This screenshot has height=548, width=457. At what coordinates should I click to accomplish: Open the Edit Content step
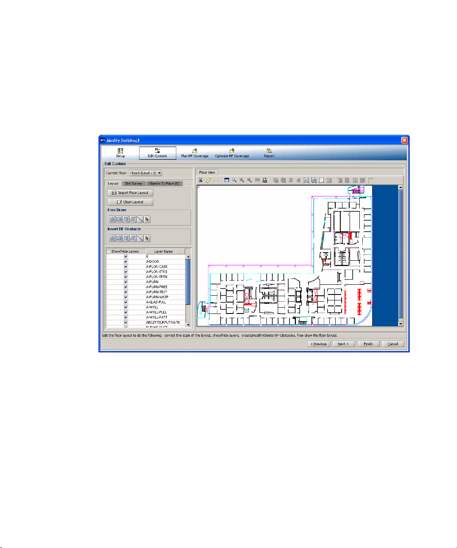(x=157, y=153)
